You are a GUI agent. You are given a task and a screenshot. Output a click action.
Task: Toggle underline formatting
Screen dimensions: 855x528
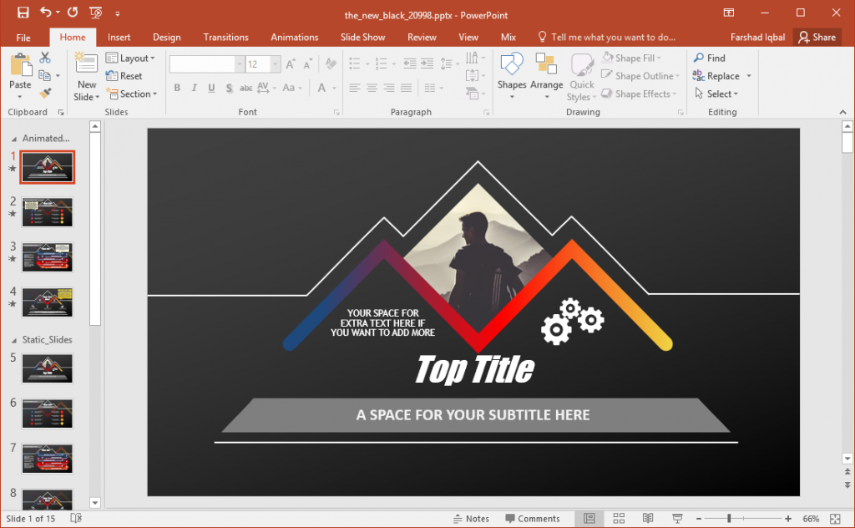coord(210,87)
